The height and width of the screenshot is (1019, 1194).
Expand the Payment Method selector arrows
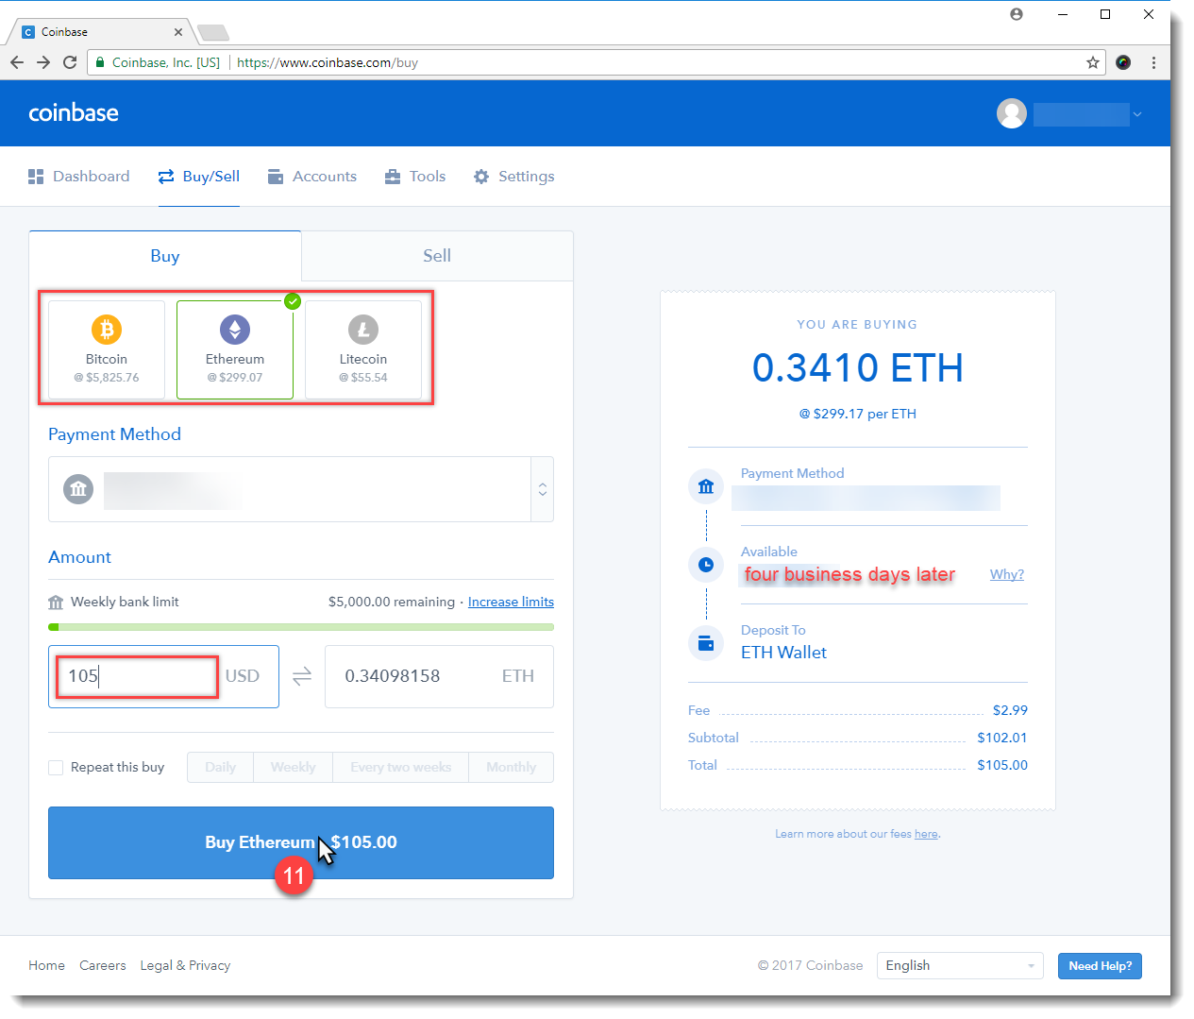[x=542, y=489]
